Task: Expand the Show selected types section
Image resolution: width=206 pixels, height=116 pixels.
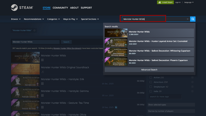Action: tap(171, 105)
